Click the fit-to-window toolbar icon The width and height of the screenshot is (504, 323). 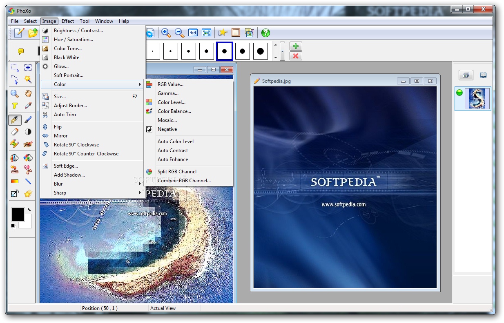coord(206,33)
